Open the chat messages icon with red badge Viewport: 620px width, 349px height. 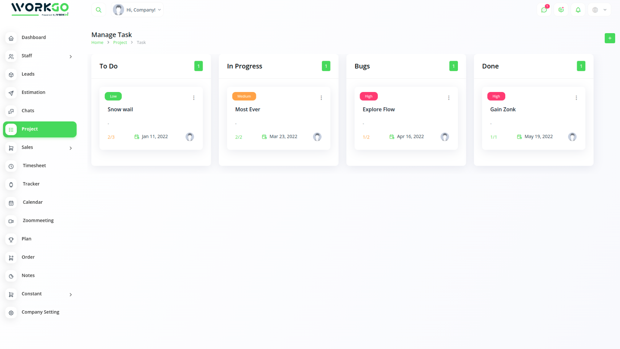tap(544, 10)
